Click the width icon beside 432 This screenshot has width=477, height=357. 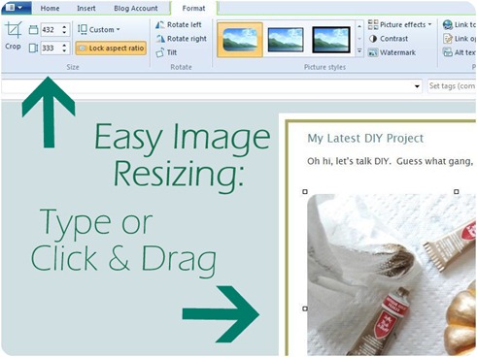pos(33,30)
